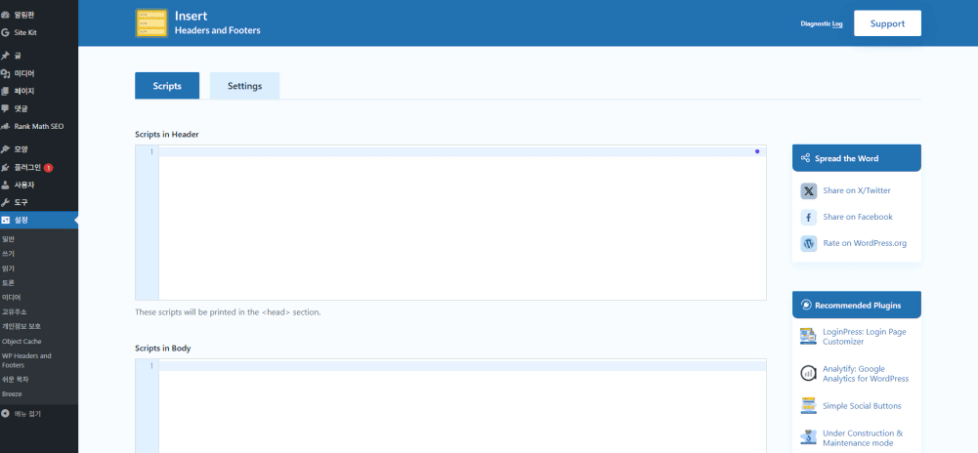The height and width of the screenshot is (453, 978).
Task: Click the Insert Headers and Footers logo
Action: coord(151,23)
